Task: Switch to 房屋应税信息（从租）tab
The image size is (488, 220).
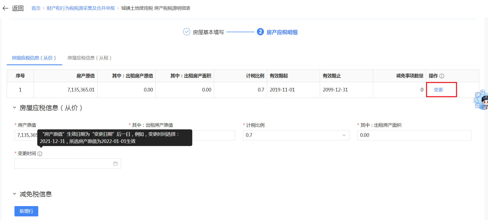Action: [x=89, y=58]
